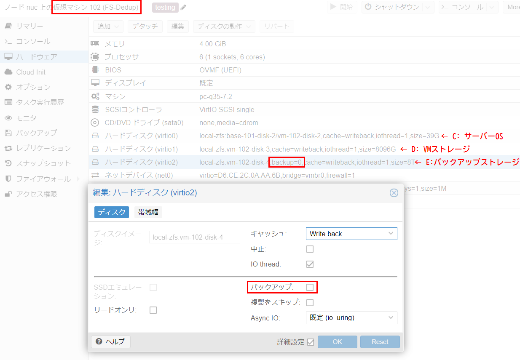Click the ディスクイメージ input field

195,237
